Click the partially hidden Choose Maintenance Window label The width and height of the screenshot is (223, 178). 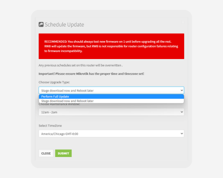click(60, 104)
